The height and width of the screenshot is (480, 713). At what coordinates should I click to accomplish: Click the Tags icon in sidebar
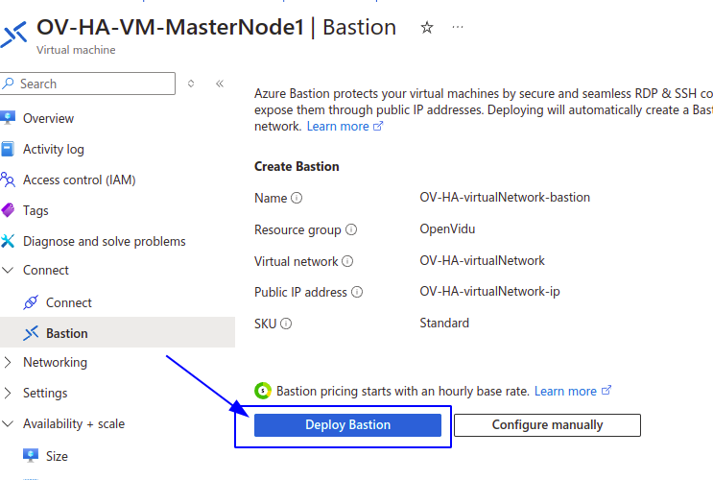click(9, 210)
